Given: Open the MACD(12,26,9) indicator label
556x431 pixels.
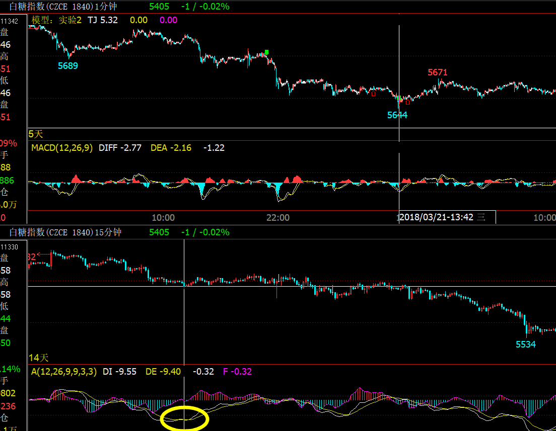Looking at the screenshot, I should 62,148.
